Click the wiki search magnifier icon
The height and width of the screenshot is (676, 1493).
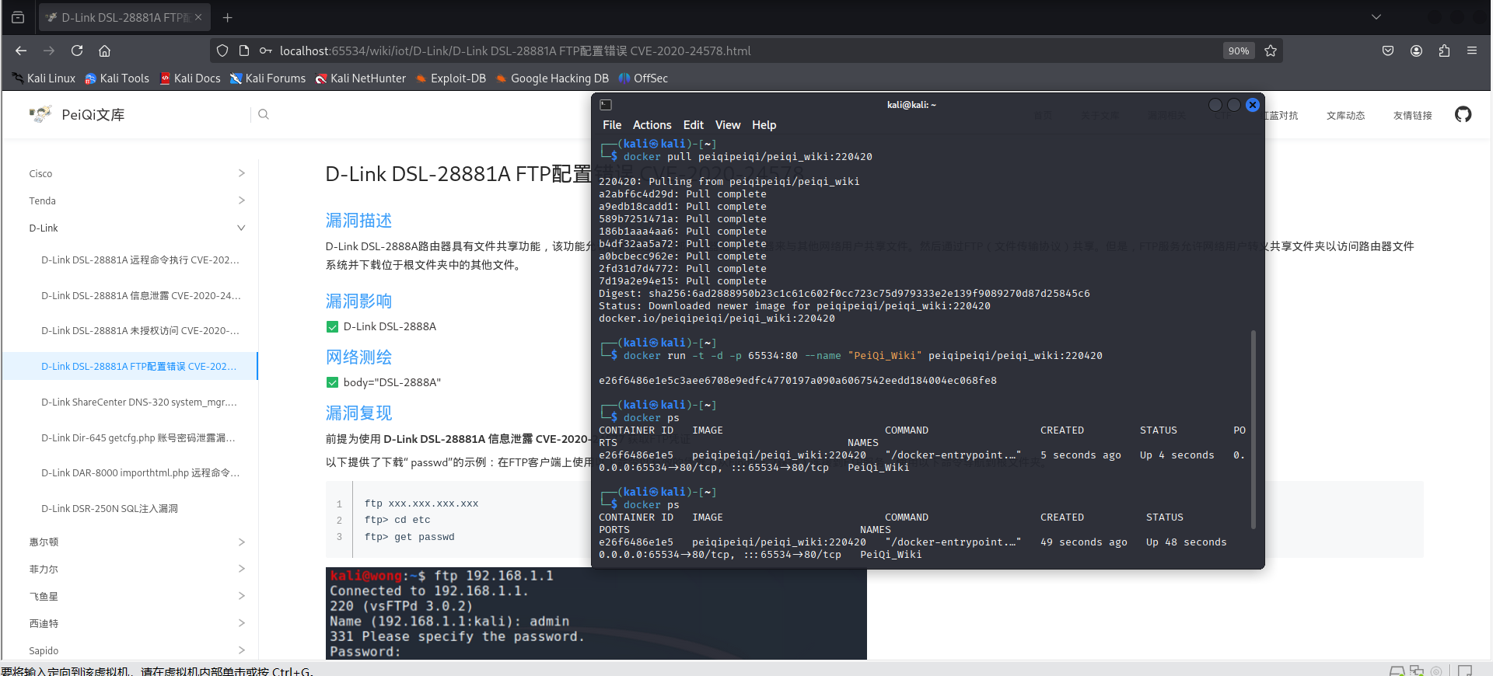[x=264, y=114]
